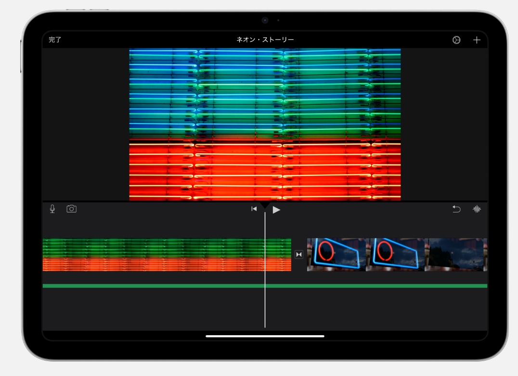Select the second blue neon sign thumbnail

(395, 254)
